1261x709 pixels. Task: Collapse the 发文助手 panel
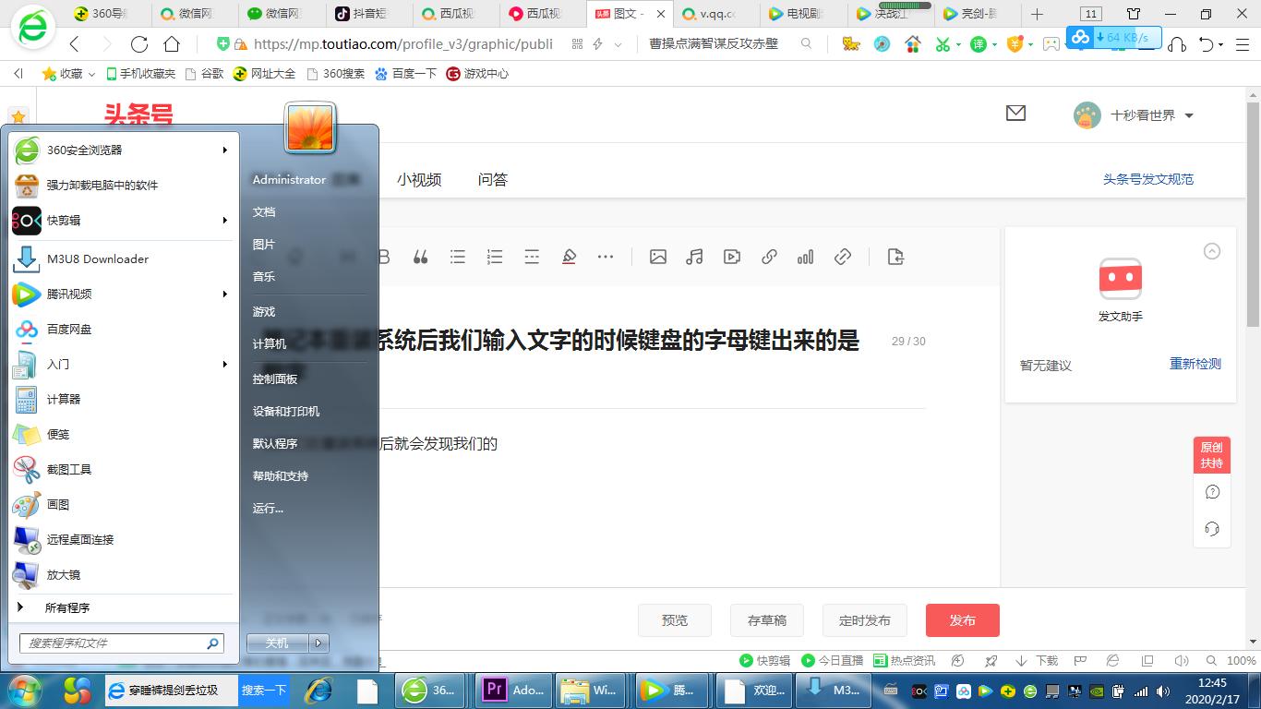coord(1212,250)
